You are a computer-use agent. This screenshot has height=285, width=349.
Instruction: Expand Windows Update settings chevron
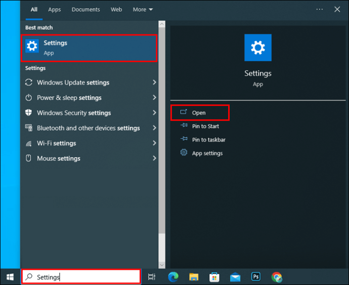(154, 82)
